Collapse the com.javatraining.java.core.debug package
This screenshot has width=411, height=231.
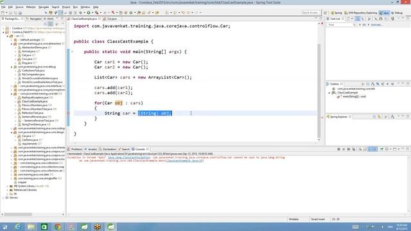[x=12, y=67]
